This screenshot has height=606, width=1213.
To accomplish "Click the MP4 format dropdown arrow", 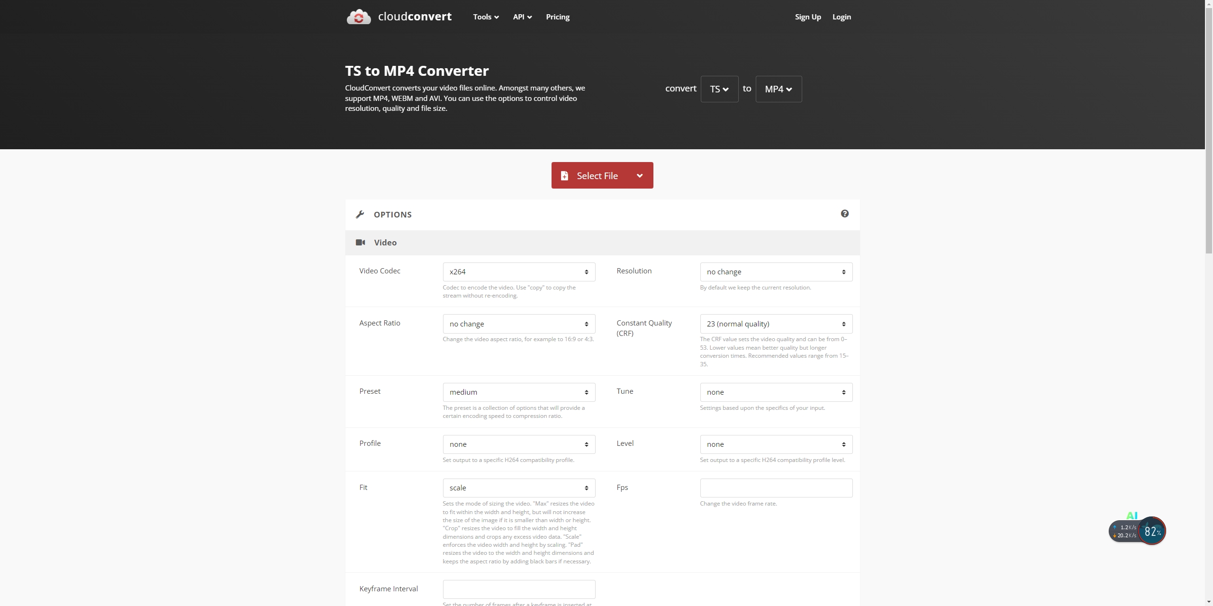I will [x=788, y=89].
